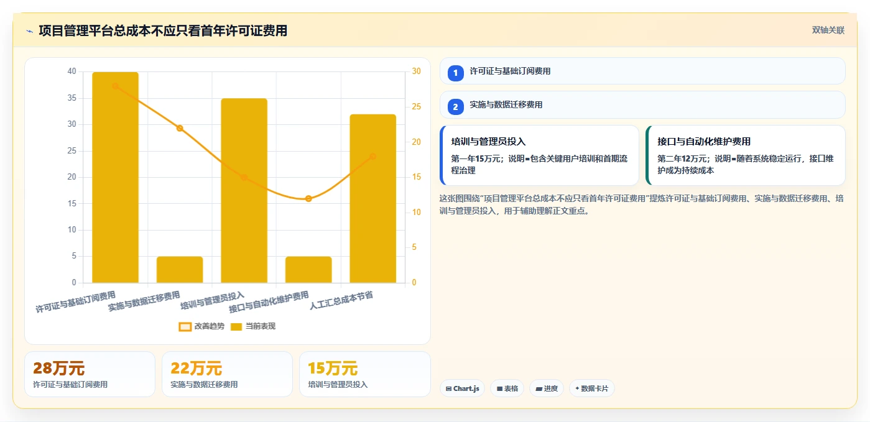Click the x-axis label 人工汇总成本节省
This screenshot has height=422, width=870.
point(341,300)
